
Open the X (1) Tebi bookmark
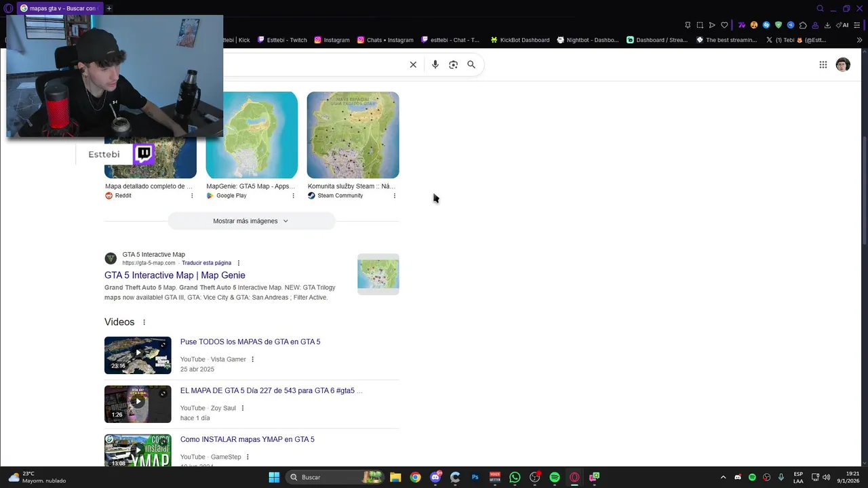[x=795, y=40]
